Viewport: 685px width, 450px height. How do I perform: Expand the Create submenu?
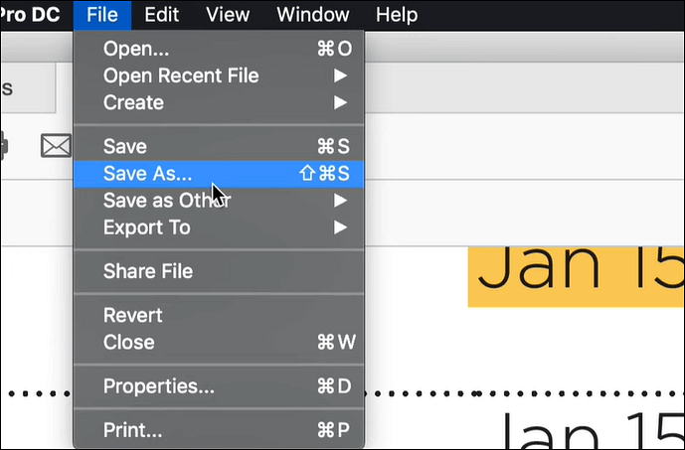pos(133,101)
